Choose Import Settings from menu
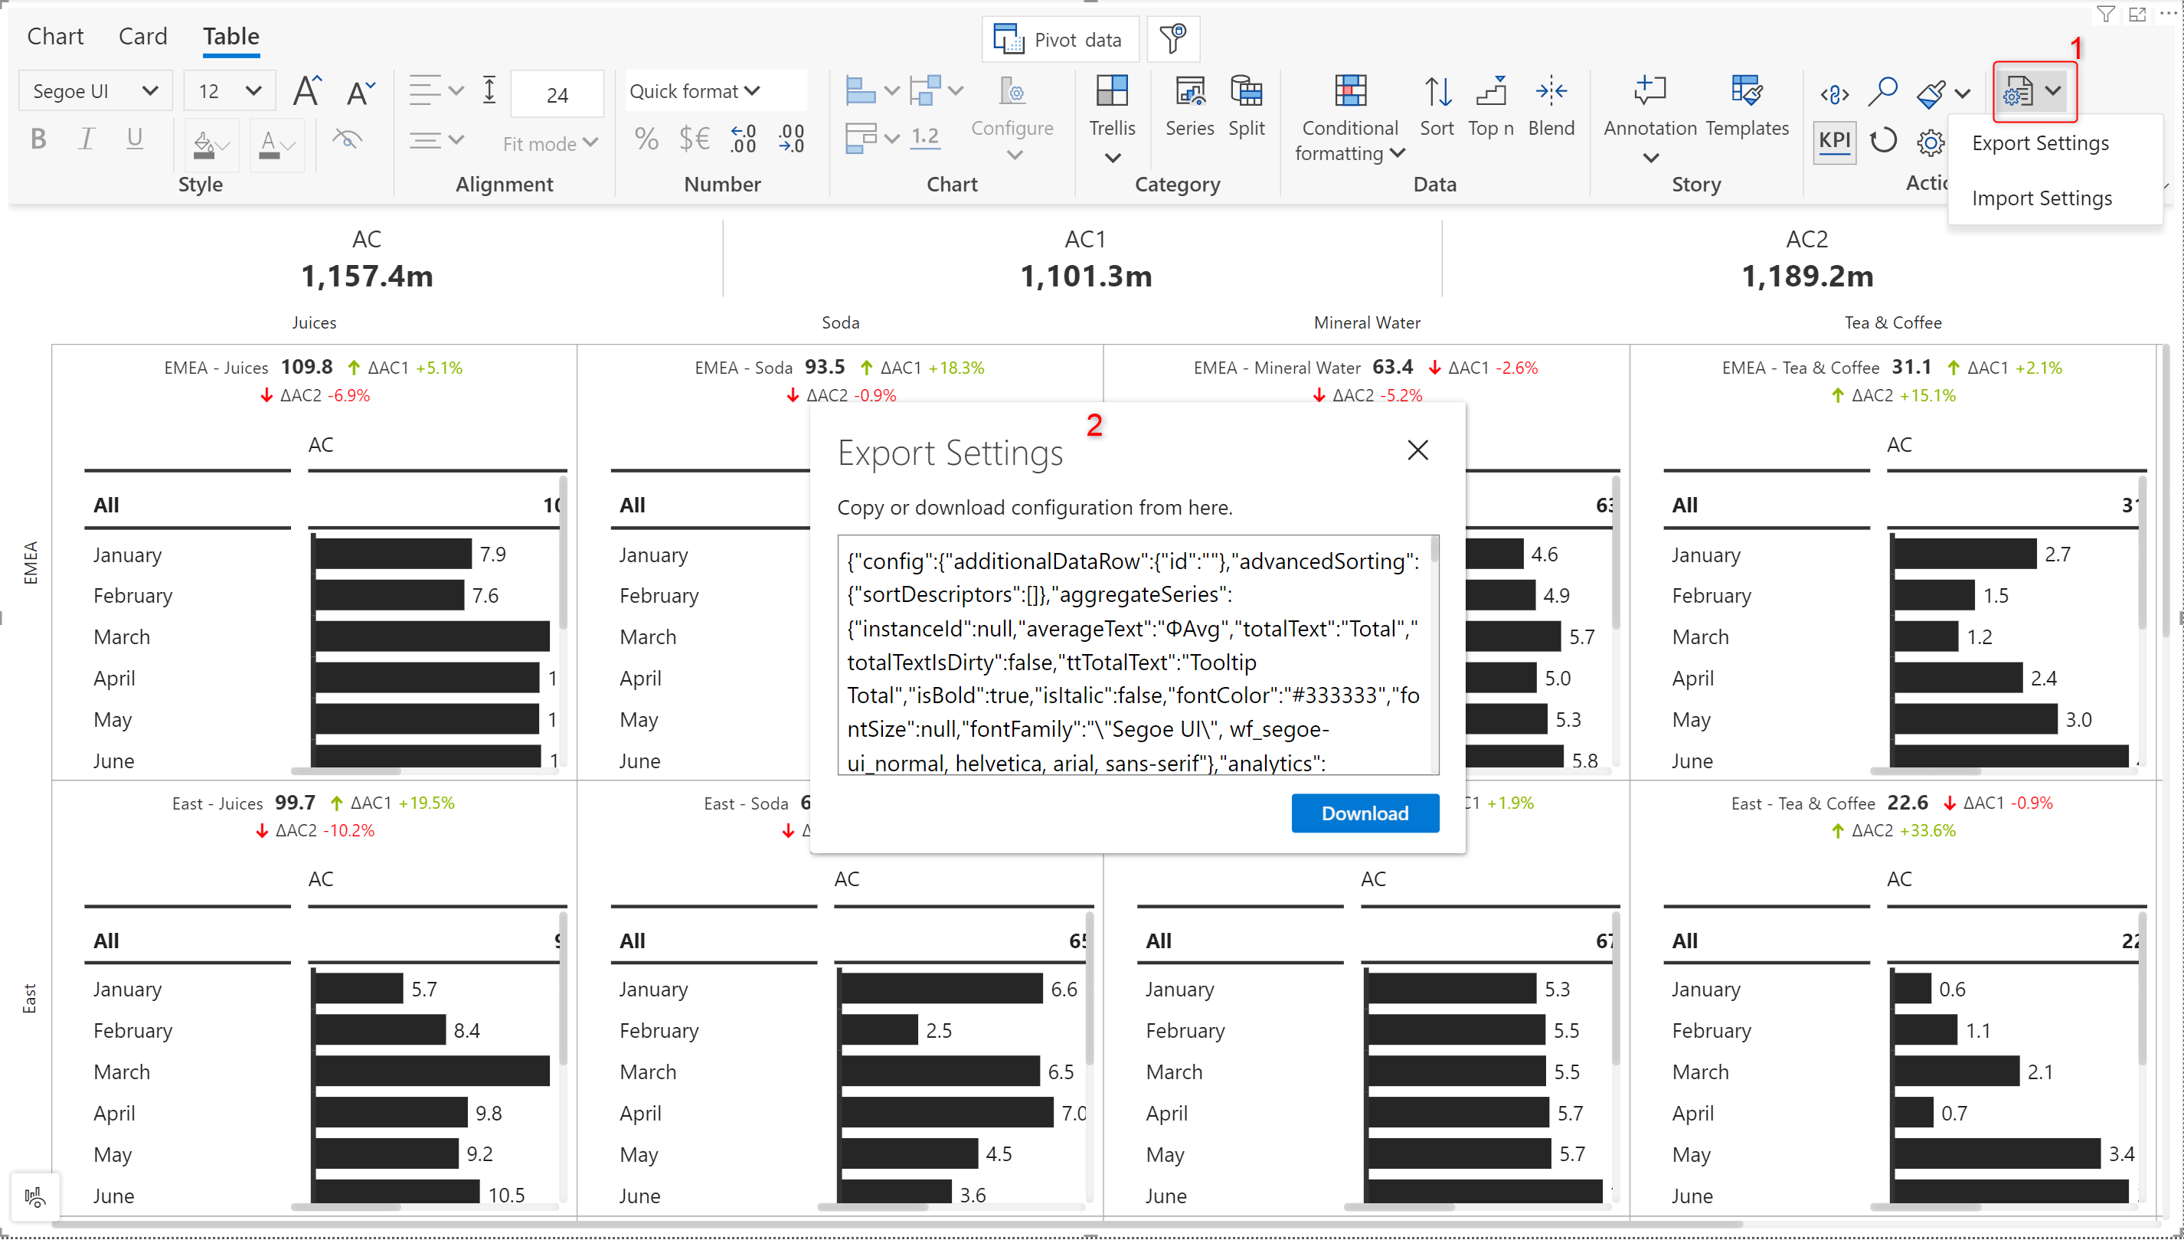 click(2041, 198)
